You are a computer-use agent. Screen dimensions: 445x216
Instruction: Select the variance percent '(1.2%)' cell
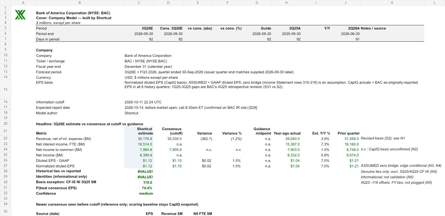[x=236, y=139]
